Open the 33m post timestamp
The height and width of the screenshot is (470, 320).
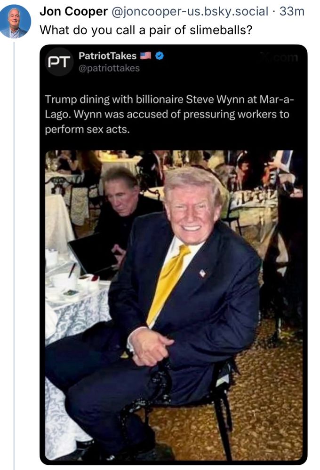pyautogui.click(x=292, y=11)
